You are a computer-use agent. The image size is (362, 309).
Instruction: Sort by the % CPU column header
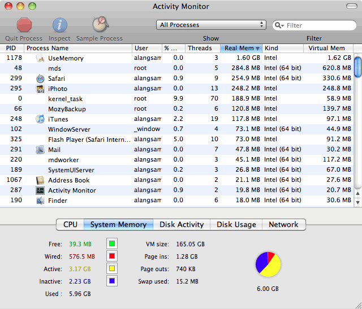pyautogui.click(x=174, y=48)
